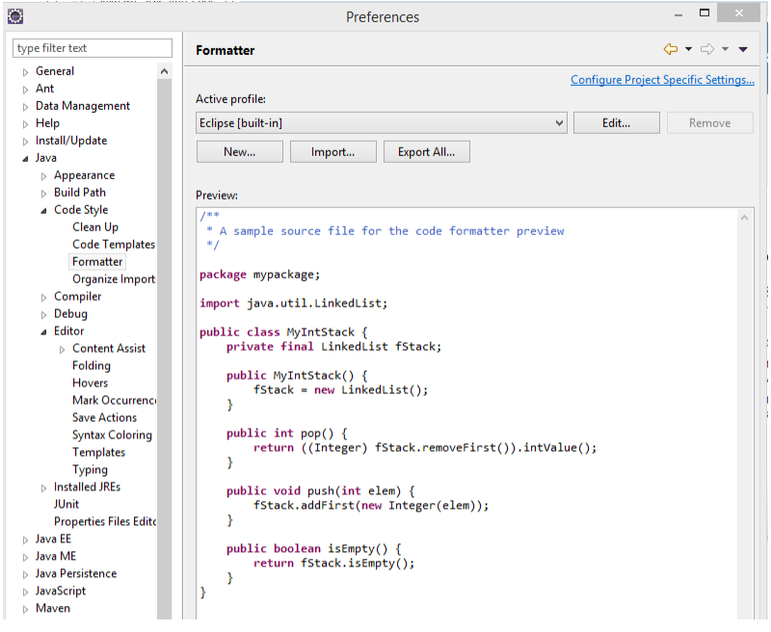771x632 pixels.
Task: Select Clean Up in the tree
Action: click(95, 227)
